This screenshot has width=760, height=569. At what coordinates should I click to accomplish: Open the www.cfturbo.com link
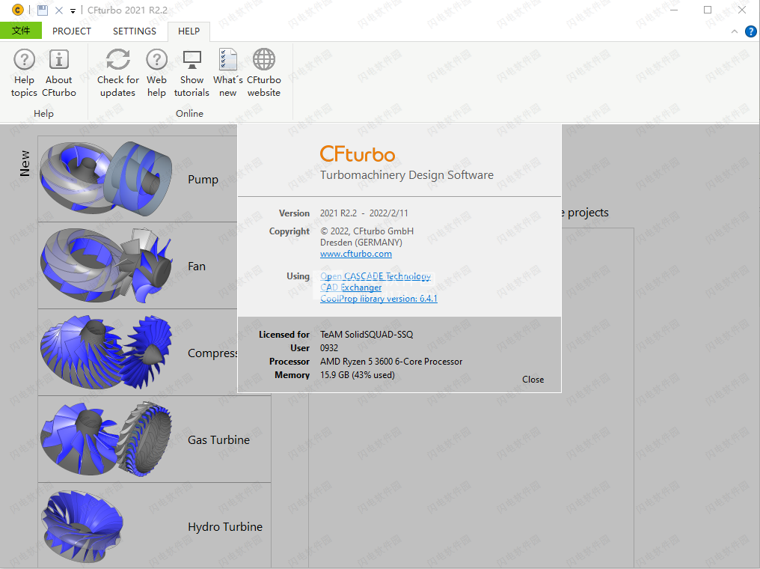(x=355, y=253)
